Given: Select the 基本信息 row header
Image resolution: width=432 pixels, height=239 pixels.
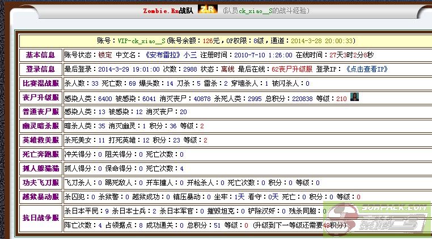Looking at the screenshot, I should click(40, 55).
